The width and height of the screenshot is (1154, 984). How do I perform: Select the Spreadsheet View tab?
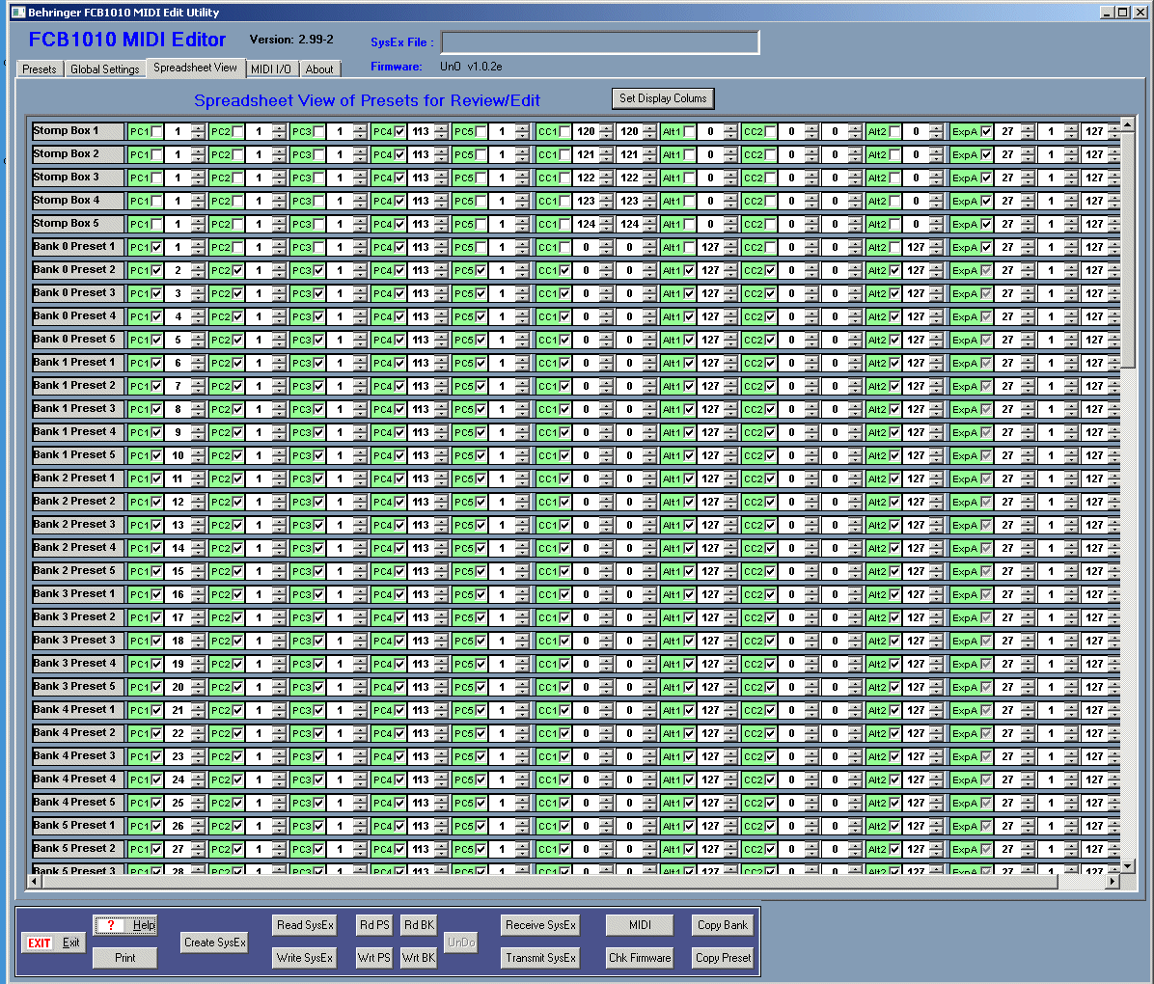(195, 68)
